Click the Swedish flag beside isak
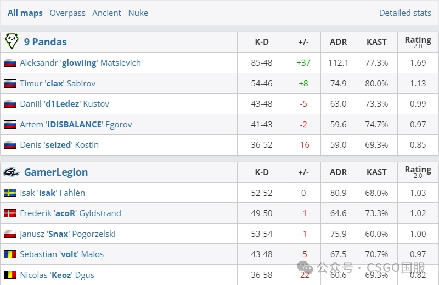 point(10,193)
